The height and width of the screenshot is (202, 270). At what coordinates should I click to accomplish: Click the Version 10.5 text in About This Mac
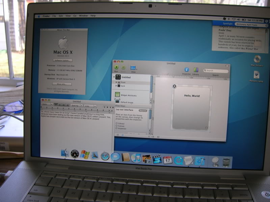(x=63, y=56)
